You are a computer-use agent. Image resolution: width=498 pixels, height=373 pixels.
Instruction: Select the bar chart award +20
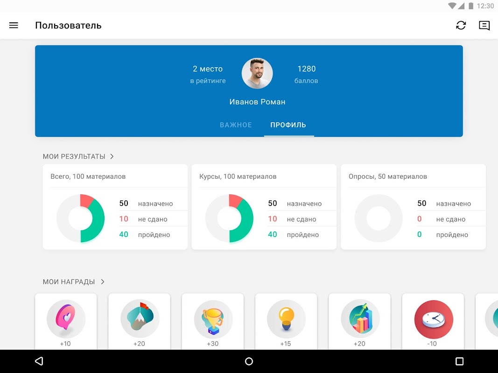(359, 321)
